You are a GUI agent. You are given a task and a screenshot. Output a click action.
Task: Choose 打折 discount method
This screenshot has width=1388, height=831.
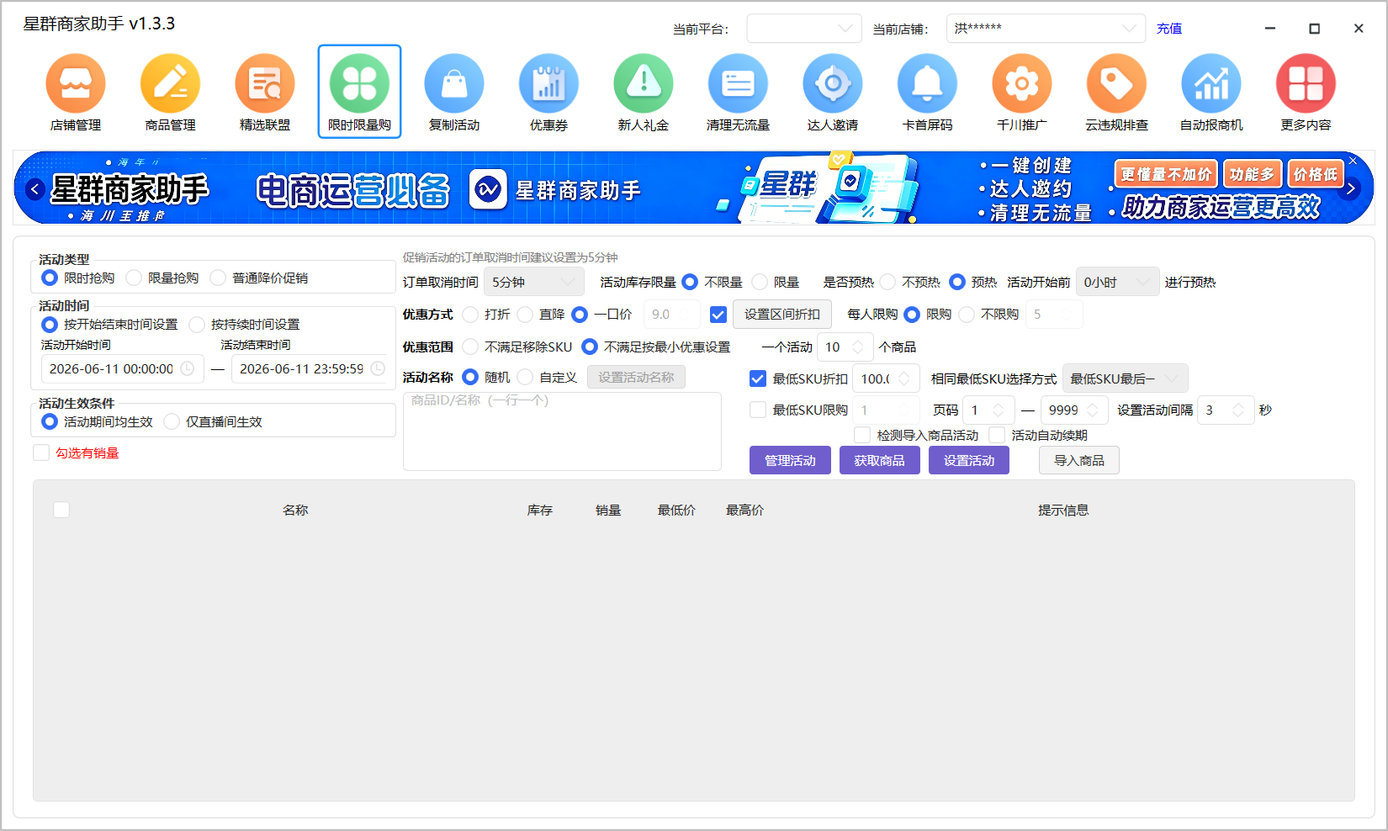coord(470,314)
